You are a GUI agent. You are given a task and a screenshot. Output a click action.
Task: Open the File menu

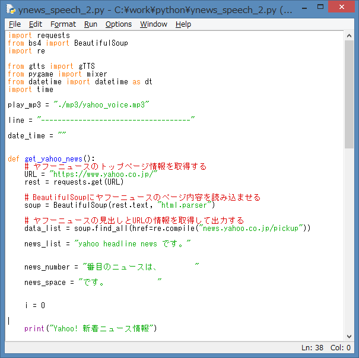click(15, 24)
